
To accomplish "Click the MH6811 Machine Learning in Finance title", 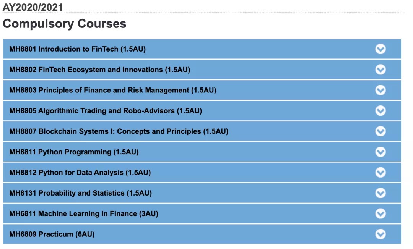I will pyautogui.click(x=84, y=213).
